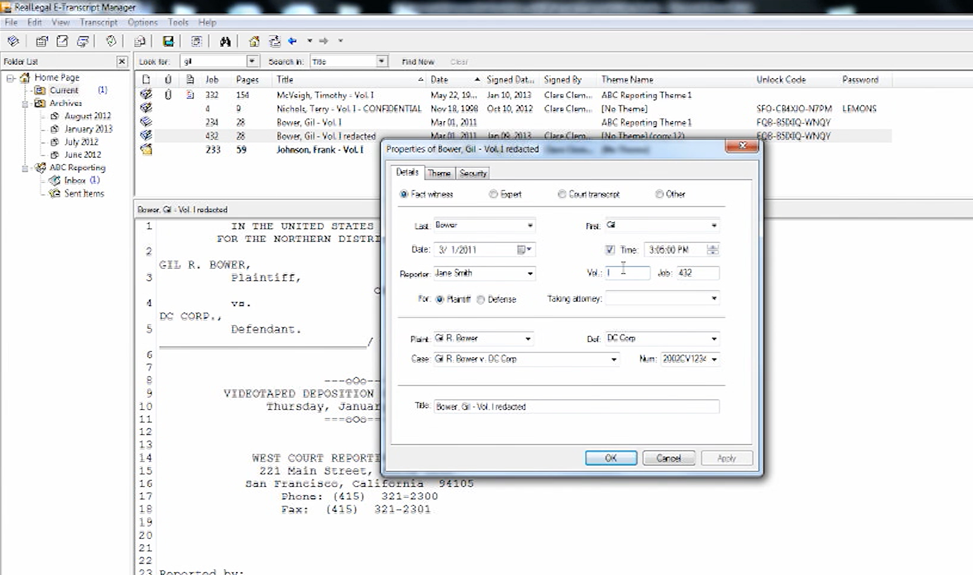Switch to the Security tab
Screen dimensions: 973x575
click(x=473, y=174)
